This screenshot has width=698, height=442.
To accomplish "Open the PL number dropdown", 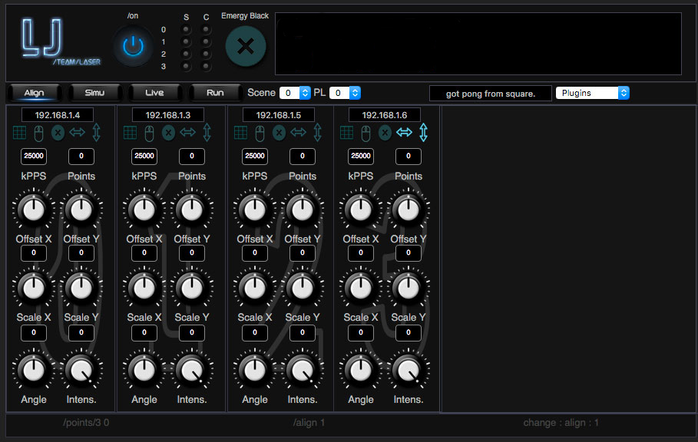I will 345,93.
